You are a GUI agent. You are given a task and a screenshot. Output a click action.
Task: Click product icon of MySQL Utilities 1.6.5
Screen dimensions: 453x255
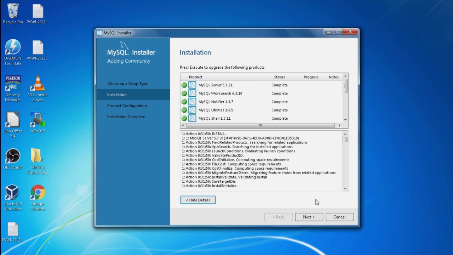[192, 110]
